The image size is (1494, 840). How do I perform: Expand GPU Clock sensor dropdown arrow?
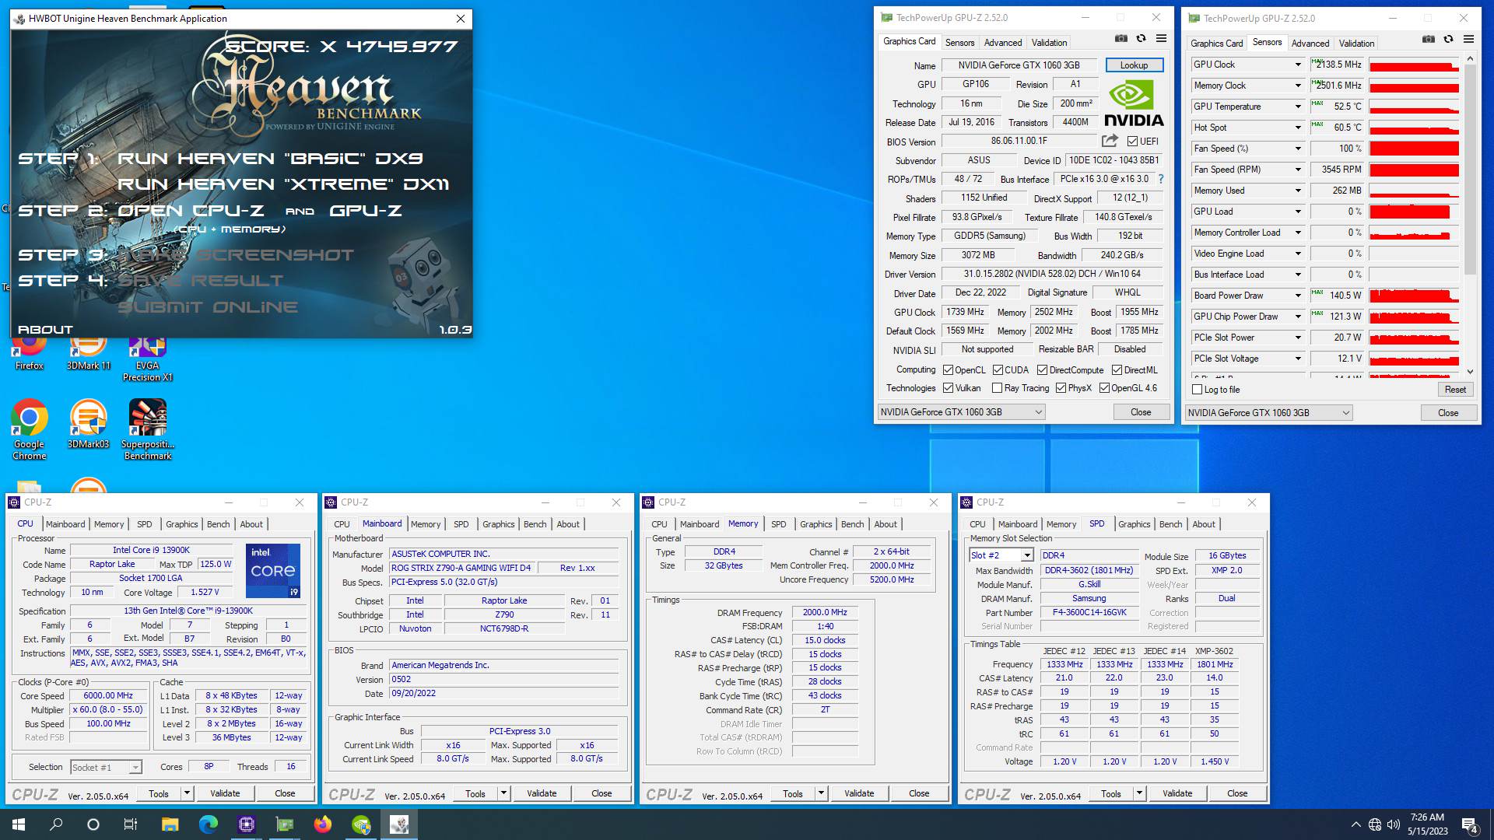click(1297, 65)
